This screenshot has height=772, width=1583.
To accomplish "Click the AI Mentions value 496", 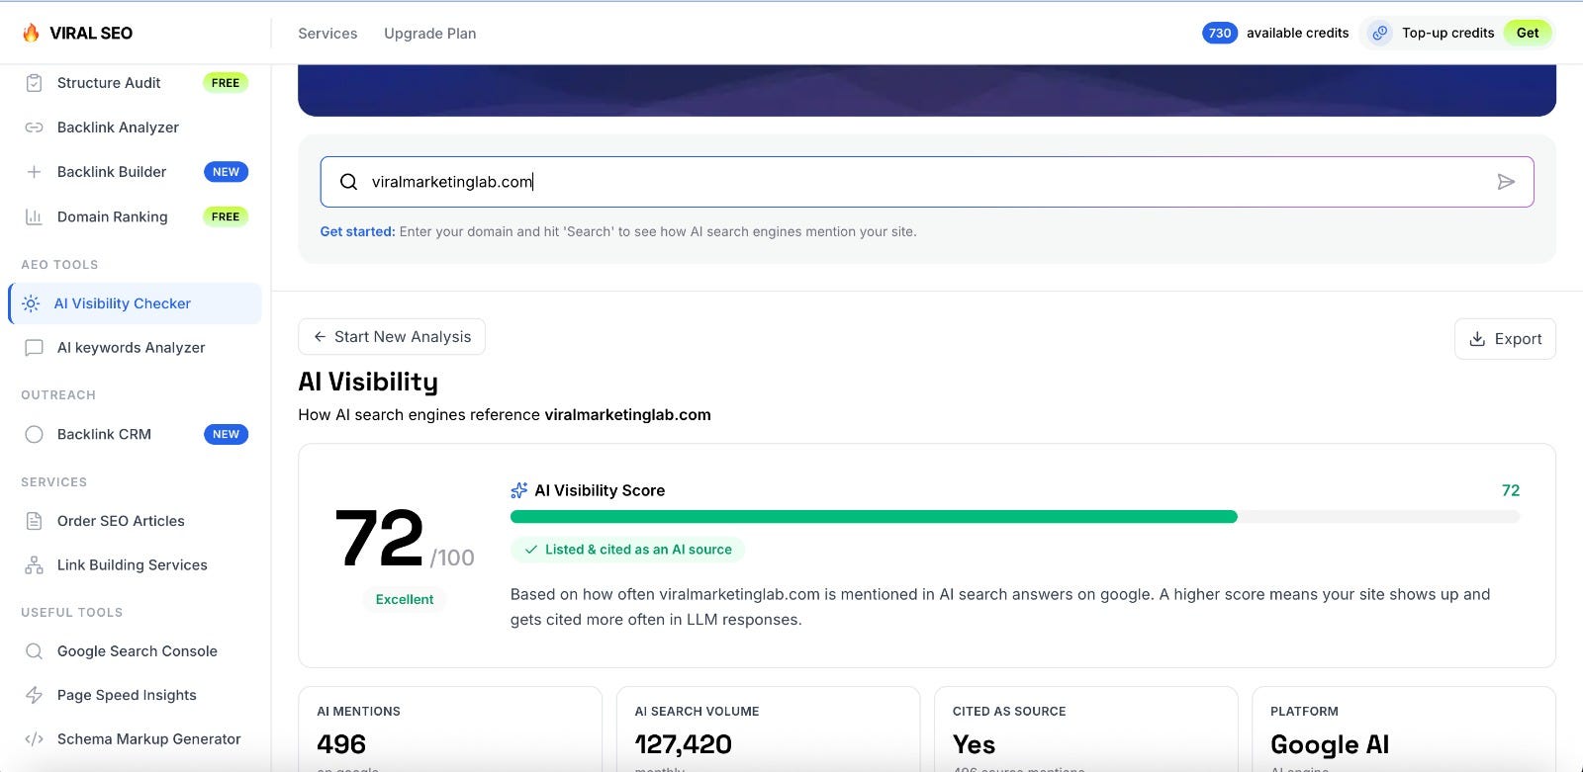I will pyautogui.click(x=341, y=744).
